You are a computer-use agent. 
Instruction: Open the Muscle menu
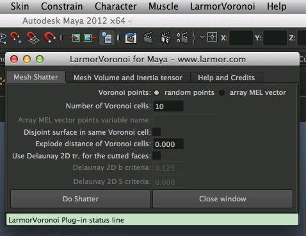pos(163,6)
